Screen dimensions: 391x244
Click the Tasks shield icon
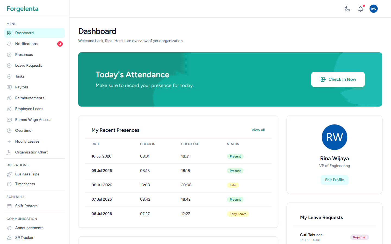(9, 76)
